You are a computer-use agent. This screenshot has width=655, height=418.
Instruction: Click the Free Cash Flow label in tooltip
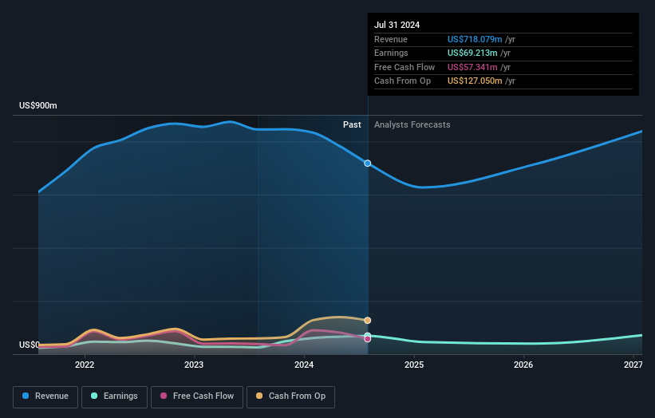(404, 67)
